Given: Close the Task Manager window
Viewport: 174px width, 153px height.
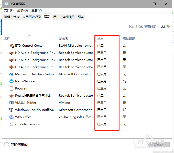Looking at the screenshot, I should pos(166,4).
